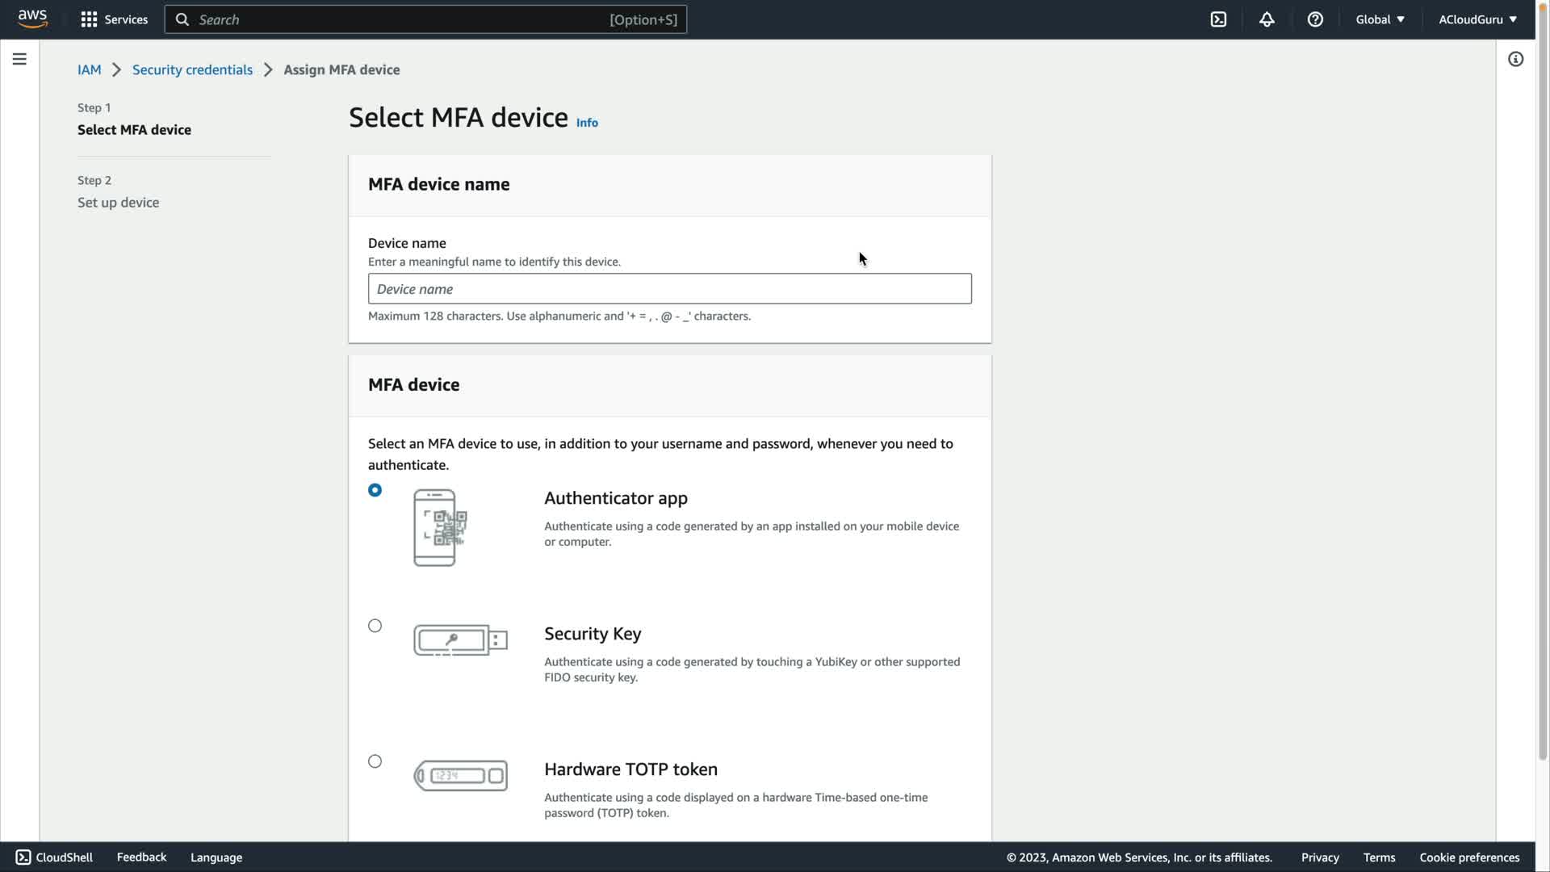Select the Hardware TOTP token radio button
The width and height of the screenshot is (1550, 872).
[375, 761]
